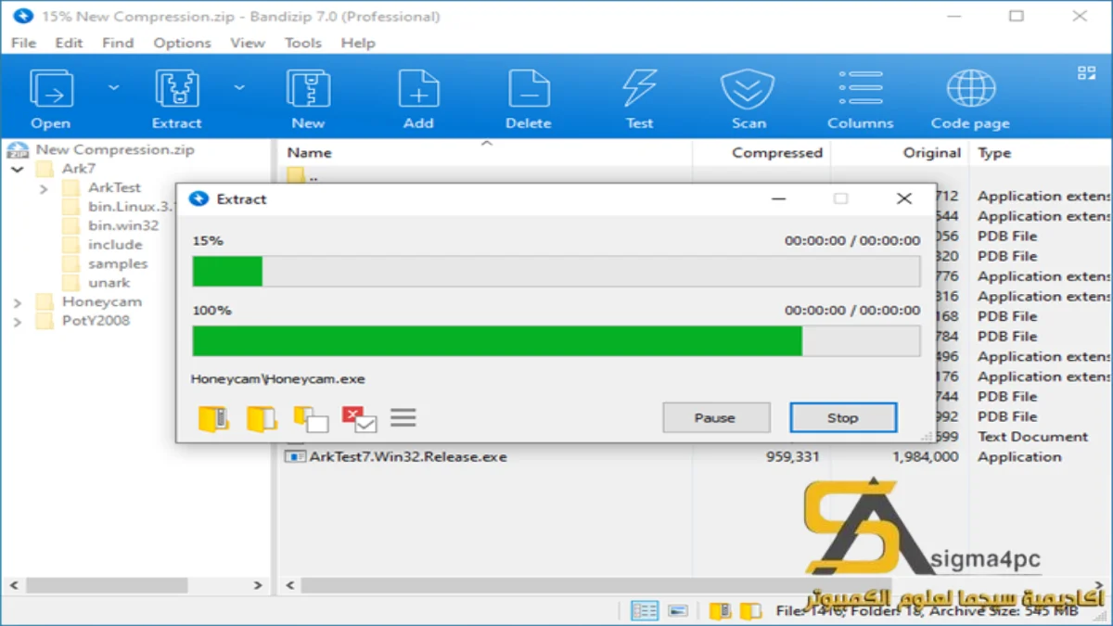
Task: Open the Tools menu
Action: click(302, 43)
